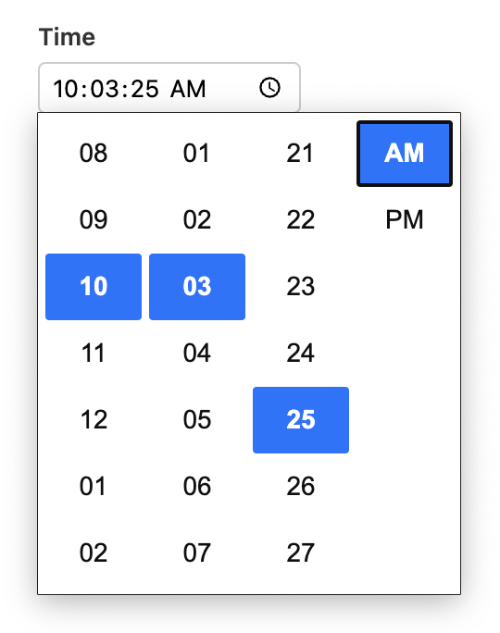Screen dimensions: 500x633
Task: Choose minute 05
Action: point(197,420)
